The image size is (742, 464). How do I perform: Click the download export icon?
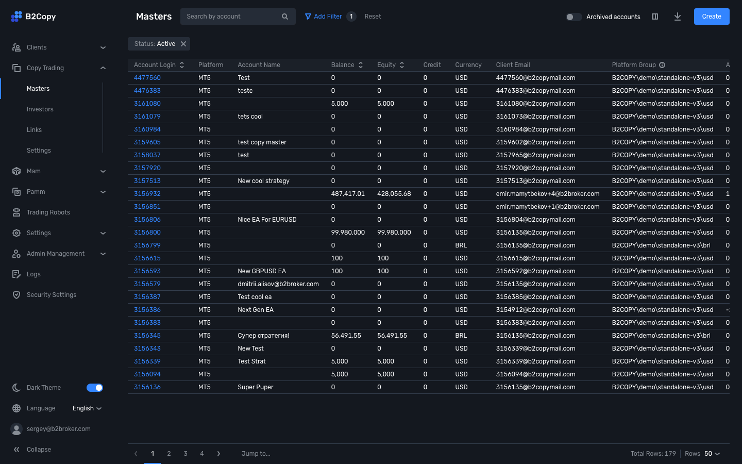pyautogui.click(x=678, y=16)
